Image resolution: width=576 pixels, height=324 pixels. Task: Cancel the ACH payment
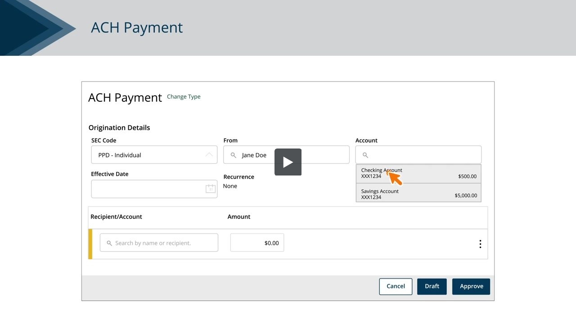tap(396, 286)
